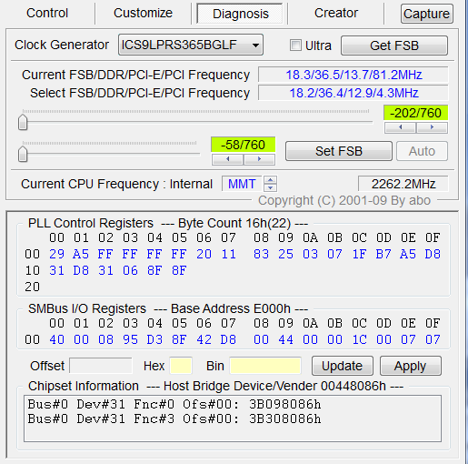This screenshot has width=468, height=464.
Task: Switch to the Control tab
Action: click(47, 13)
